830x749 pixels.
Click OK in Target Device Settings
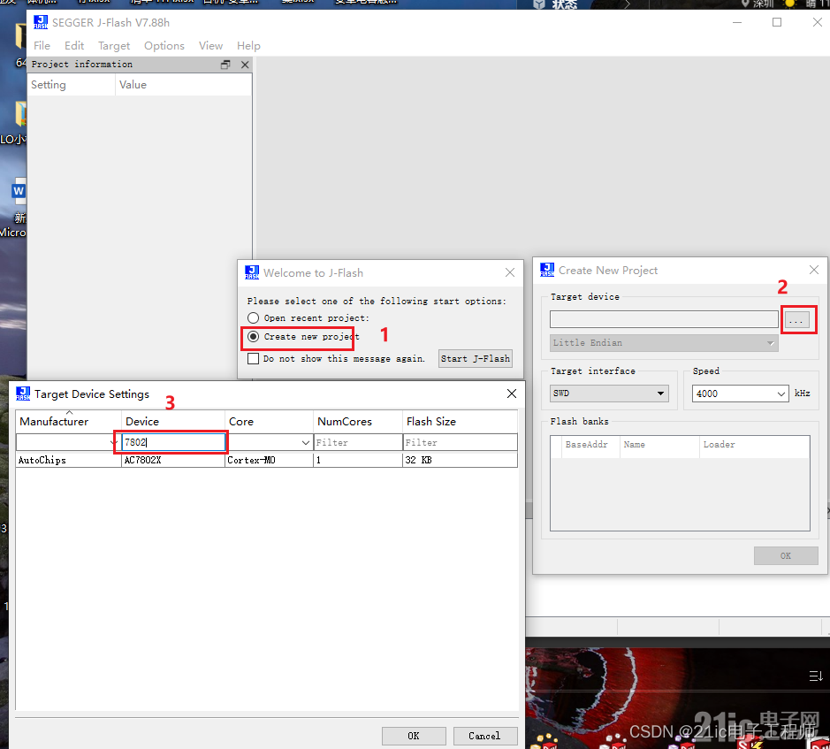[x=414, y=736]
